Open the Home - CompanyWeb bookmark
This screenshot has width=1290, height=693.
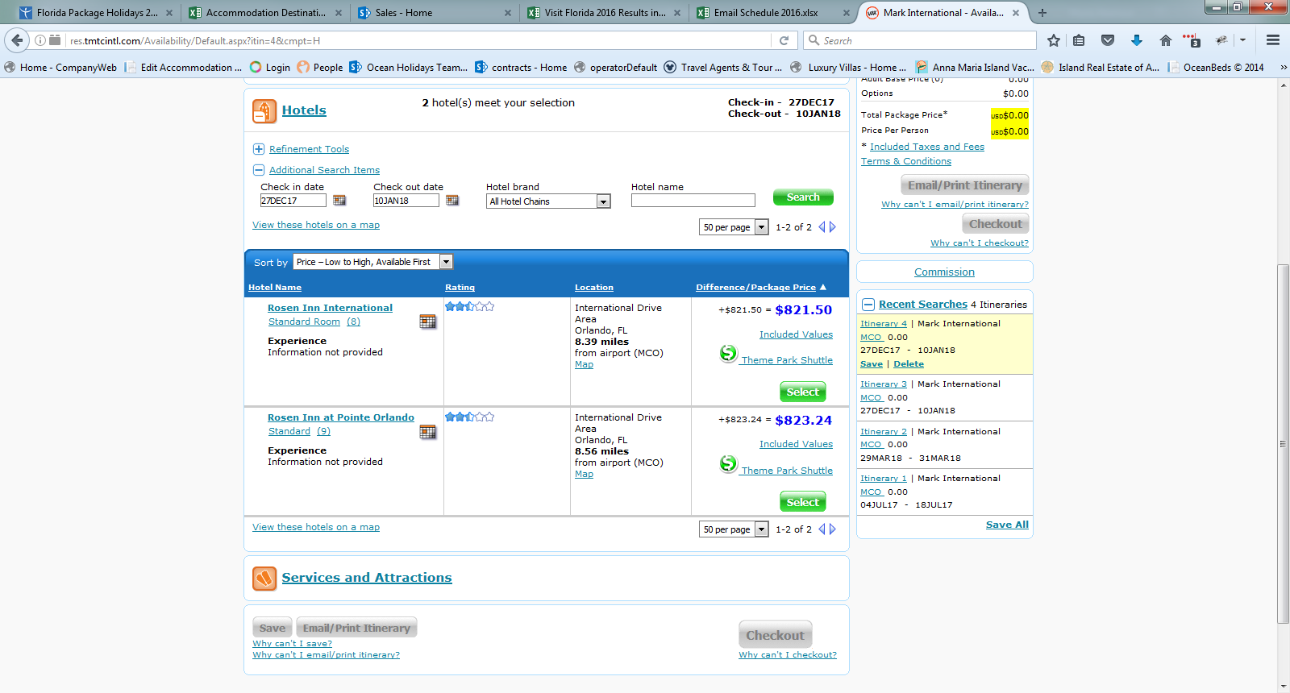click(x=60, y=68)
